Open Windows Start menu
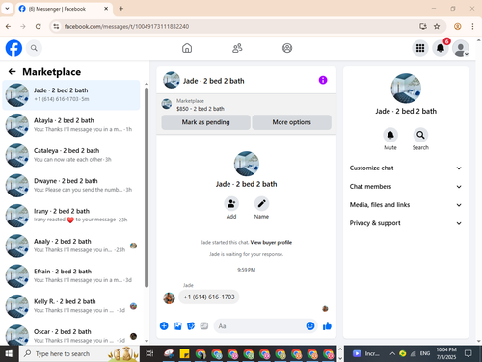 click(x=9, y=353)
